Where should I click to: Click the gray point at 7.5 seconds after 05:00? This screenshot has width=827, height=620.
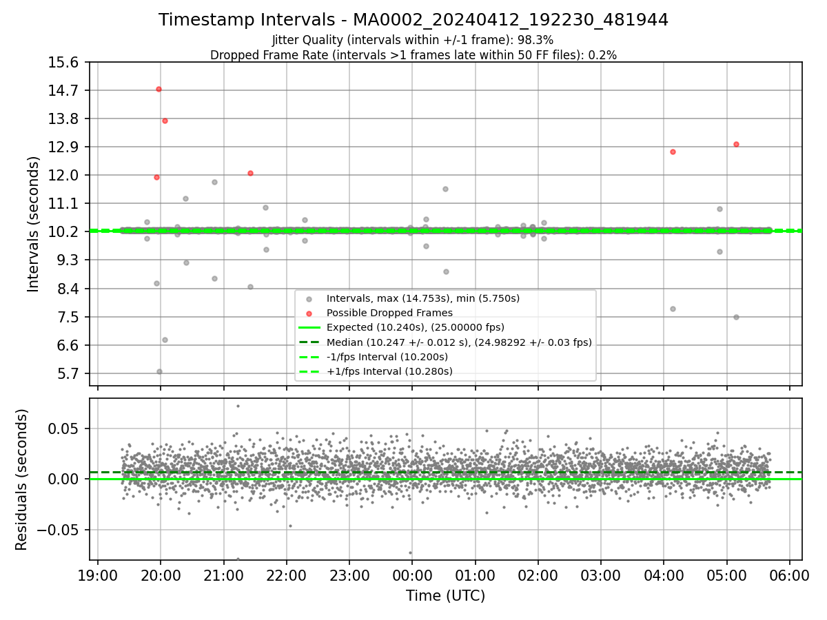click(736, 317)
